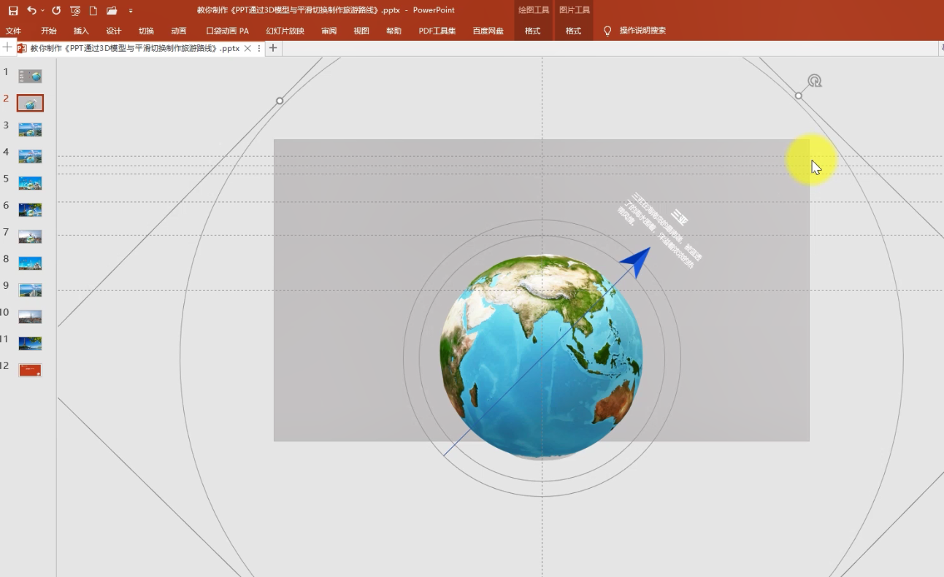Open the 切换 transitions tab
This screenshot has width=944, height=577.
tap(146, 31)
